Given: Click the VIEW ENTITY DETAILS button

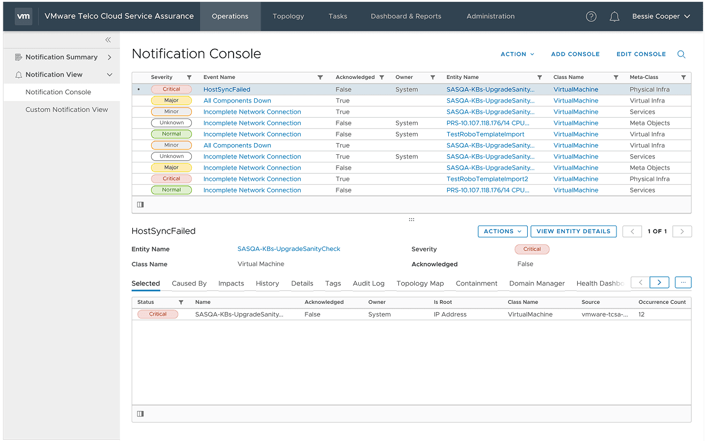Looking at the screenshot, I should [573, 231].
